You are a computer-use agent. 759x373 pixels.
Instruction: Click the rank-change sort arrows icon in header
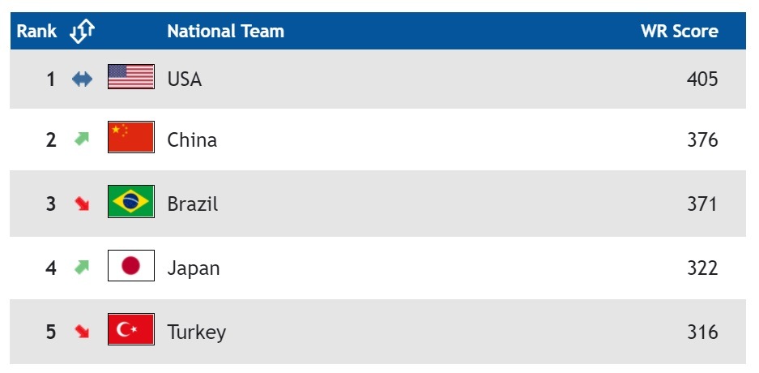pyautogui.click(x=83, y=32)
